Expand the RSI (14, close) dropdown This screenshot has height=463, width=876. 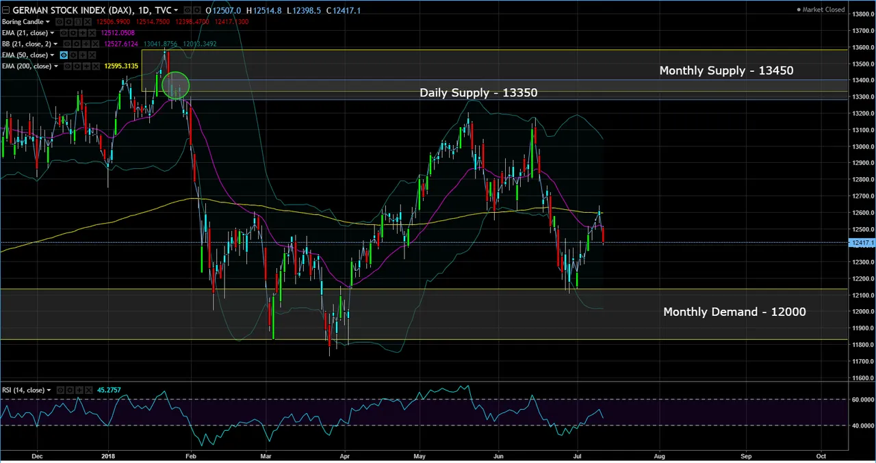[49, 390]
